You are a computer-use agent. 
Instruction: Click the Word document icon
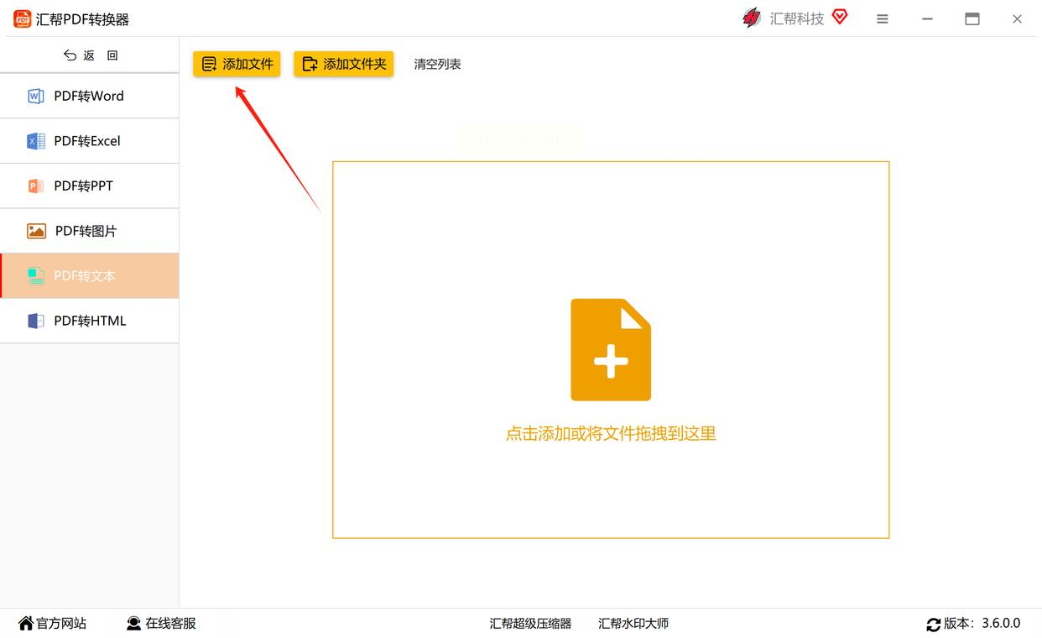point(36,96)
